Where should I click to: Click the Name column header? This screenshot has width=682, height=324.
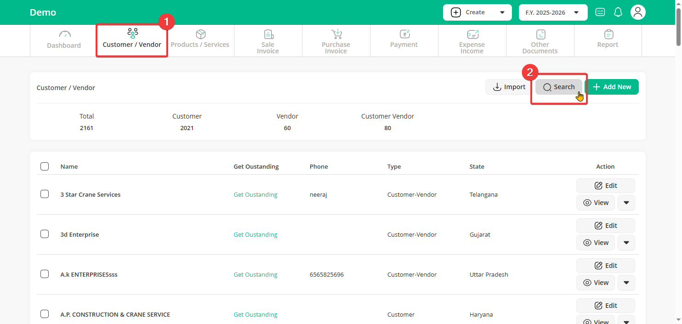pos(69,166)
